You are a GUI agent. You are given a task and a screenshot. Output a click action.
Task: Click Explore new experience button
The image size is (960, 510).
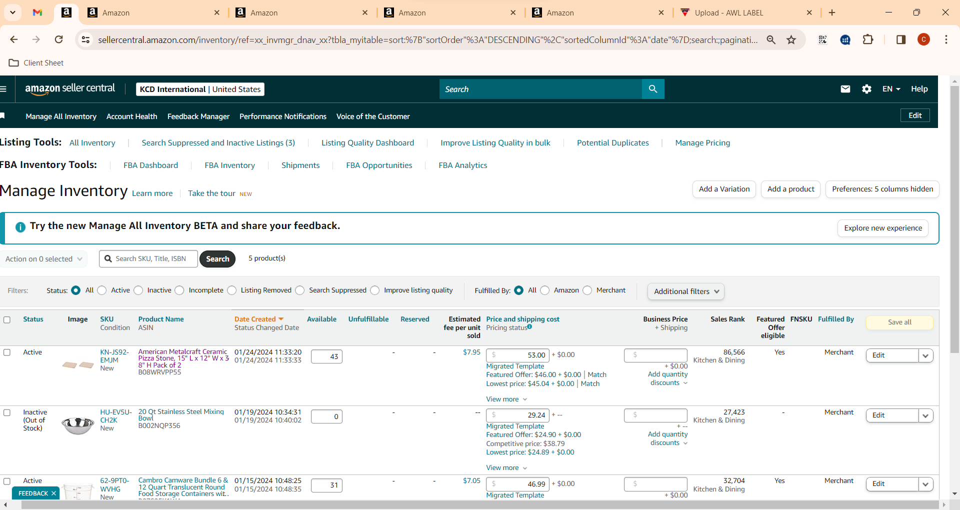883,228
